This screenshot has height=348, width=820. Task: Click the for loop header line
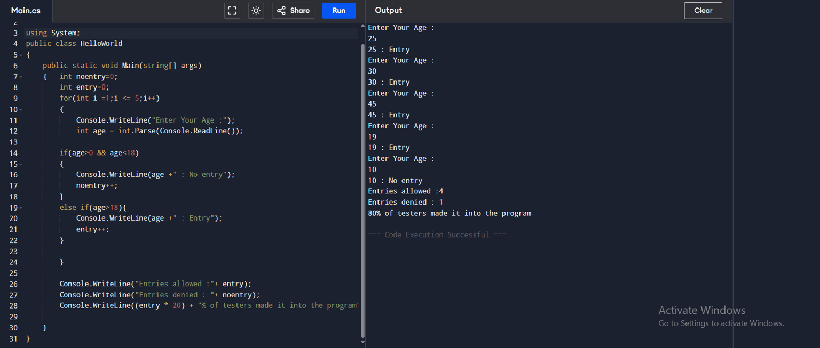click(110, 99)
